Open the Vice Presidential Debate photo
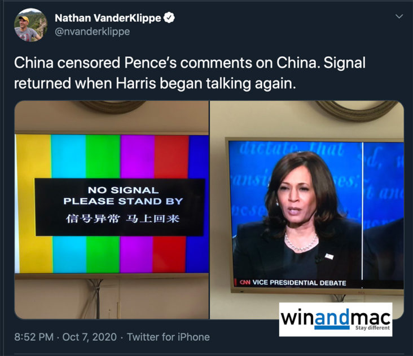413x356 pixels. [307, 210]
